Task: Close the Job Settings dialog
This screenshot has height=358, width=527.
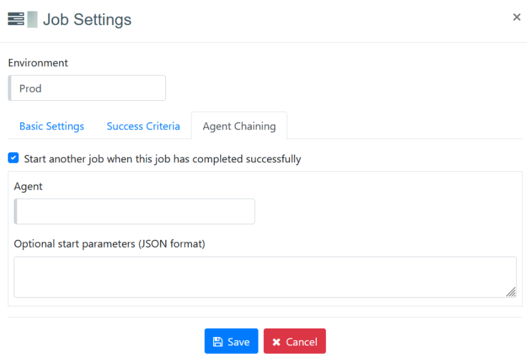Action: point(517,17)
